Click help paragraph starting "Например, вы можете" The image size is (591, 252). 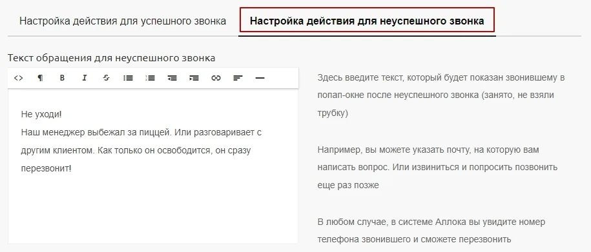click(437, 168)
